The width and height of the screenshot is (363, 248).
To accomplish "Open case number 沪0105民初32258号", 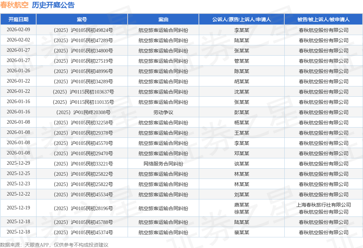I will pos(83,123).
